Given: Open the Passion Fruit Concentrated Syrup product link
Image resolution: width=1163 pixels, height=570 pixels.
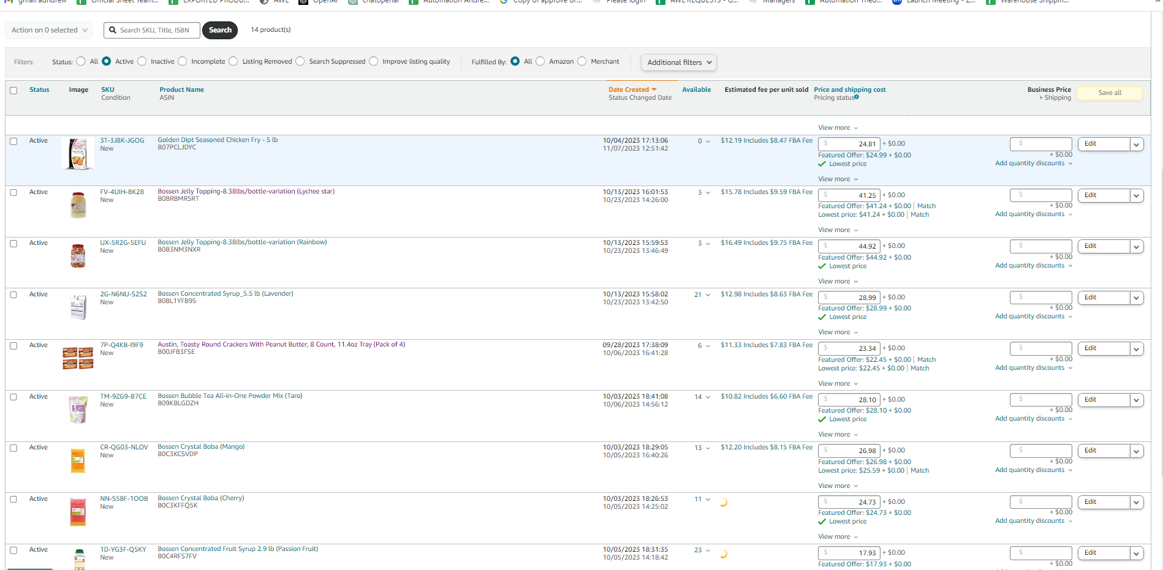Looking at the screenshot, I should tap(238, 549).
